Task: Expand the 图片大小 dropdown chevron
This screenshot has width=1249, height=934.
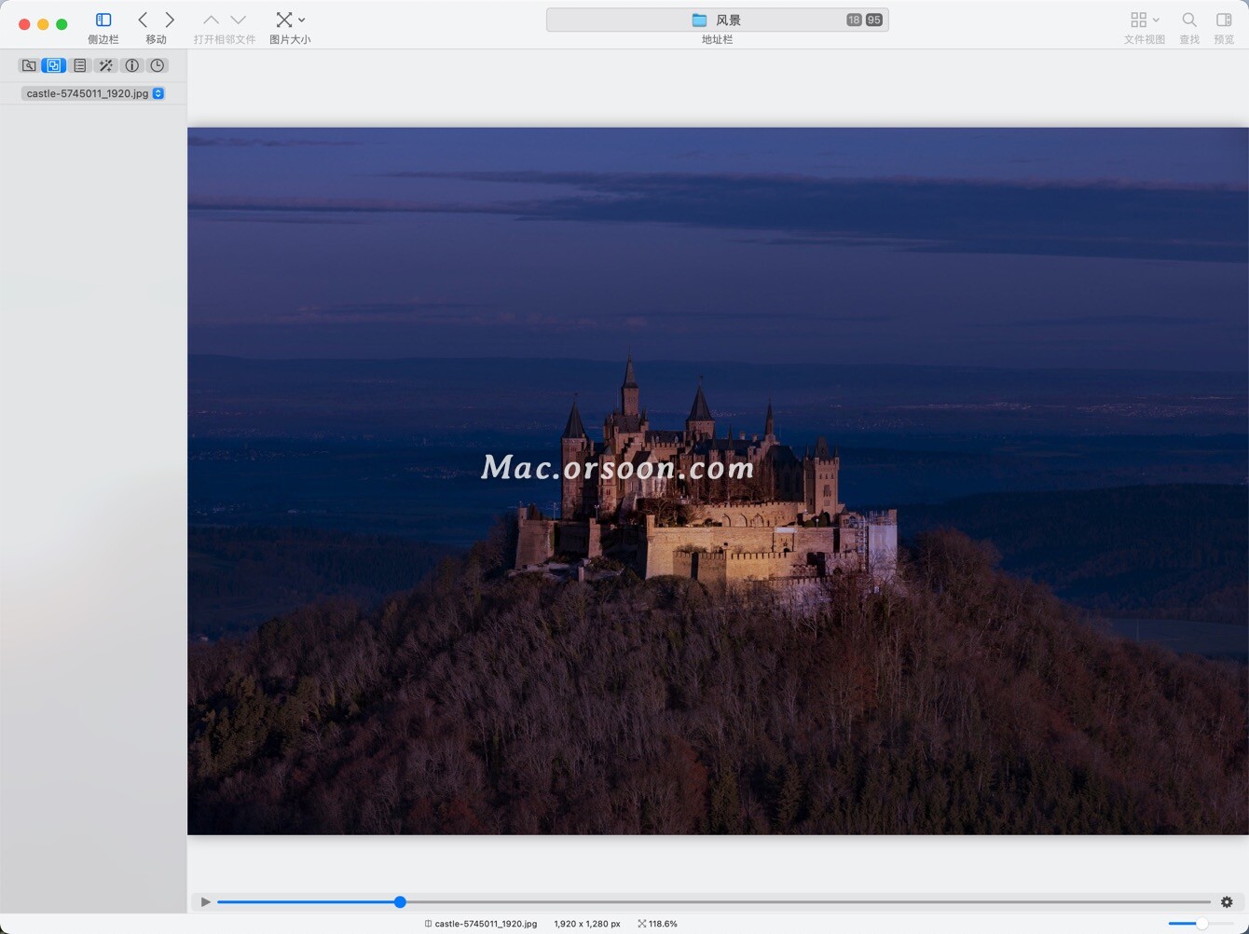Action: [302, 20]
